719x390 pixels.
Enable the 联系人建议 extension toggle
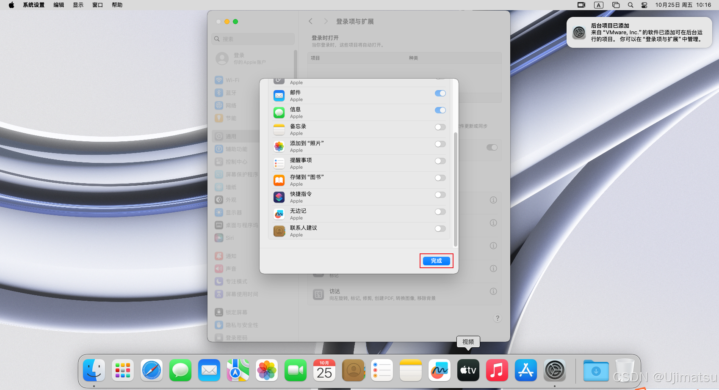click(440, 228)
